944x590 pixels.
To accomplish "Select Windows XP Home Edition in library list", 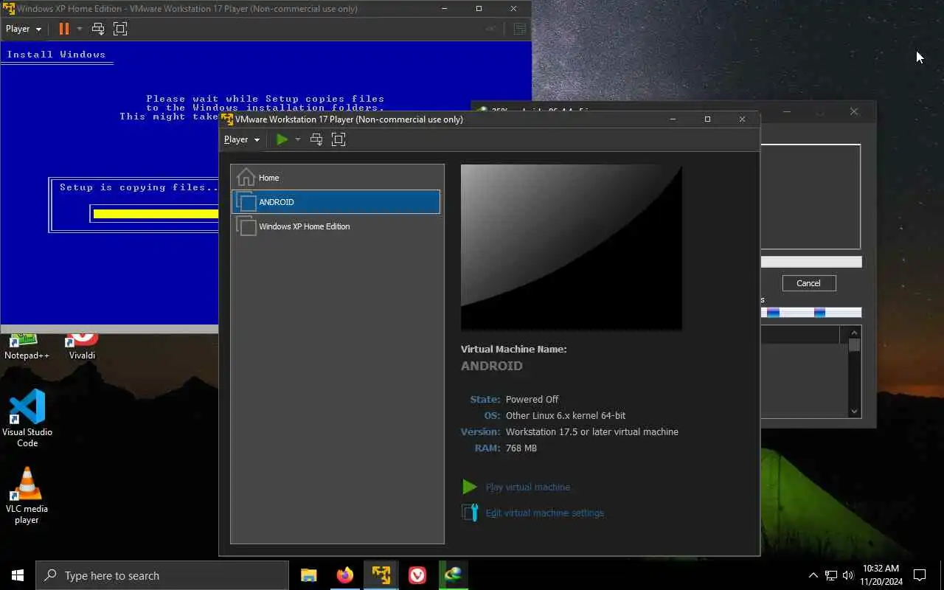I will (x=338, y=226).
